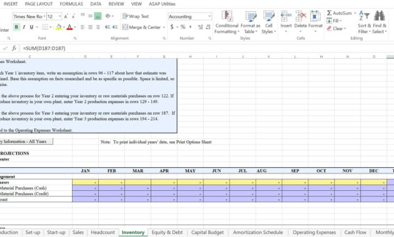The height and width of the screenshot is (237, 394).
Task: Apply red font color
Action: point(69,27)
